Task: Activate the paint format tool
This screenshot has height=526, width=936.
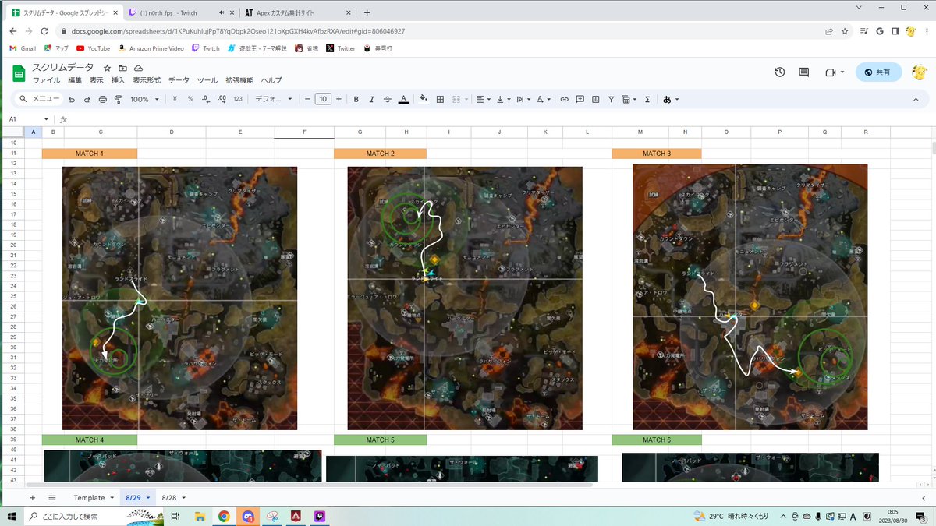Action: click(x=118, y=99)
